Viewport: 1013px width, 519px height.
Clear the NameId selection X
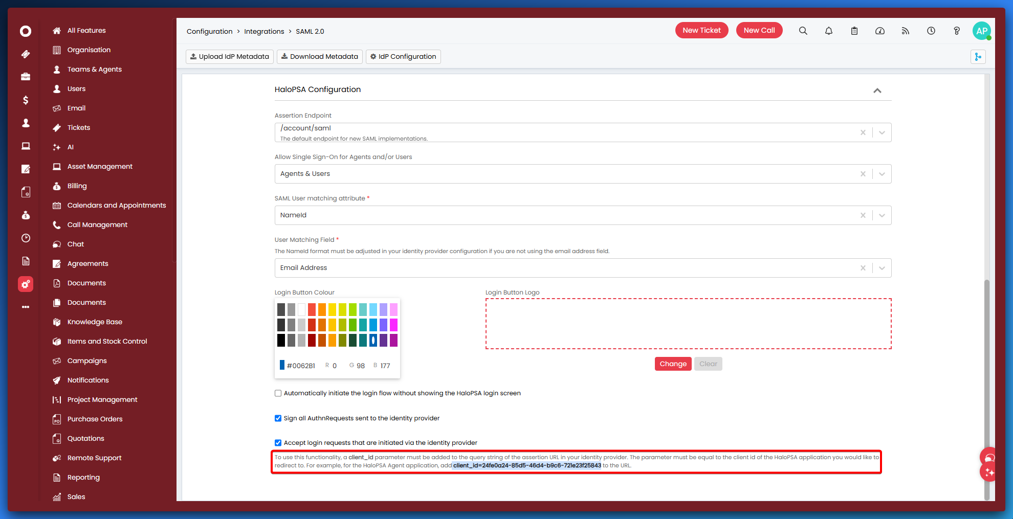863,215
